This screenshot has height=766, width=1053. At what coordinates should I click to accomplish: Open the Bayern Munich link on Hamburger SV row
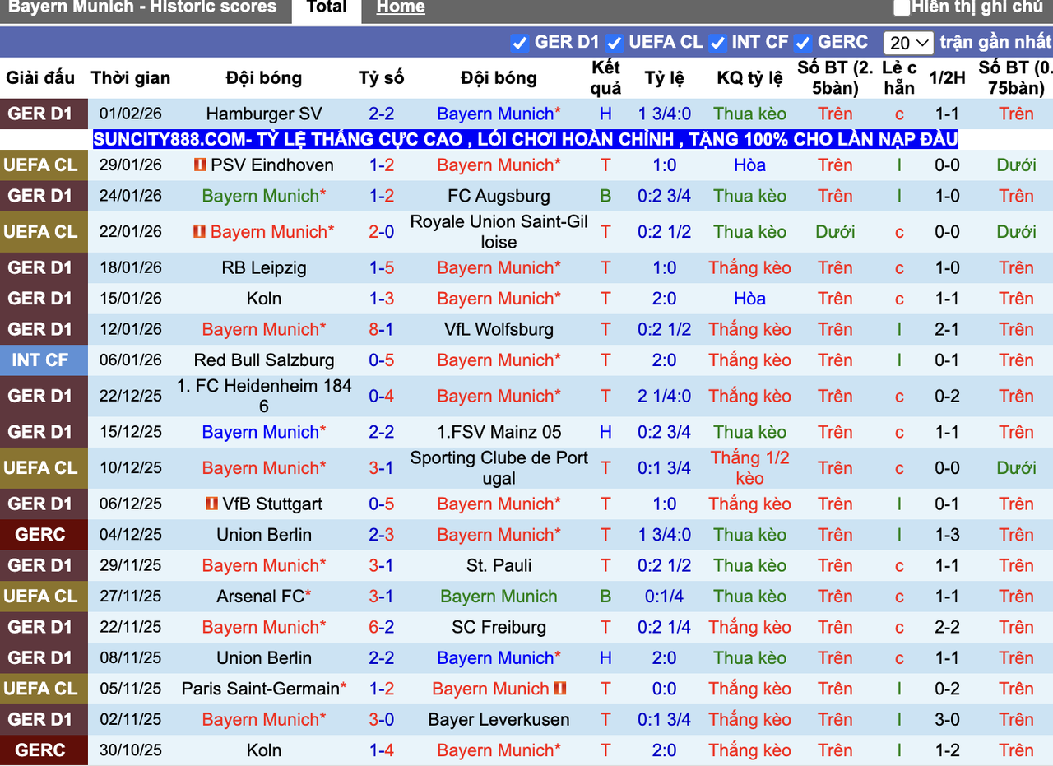[492, 114]
